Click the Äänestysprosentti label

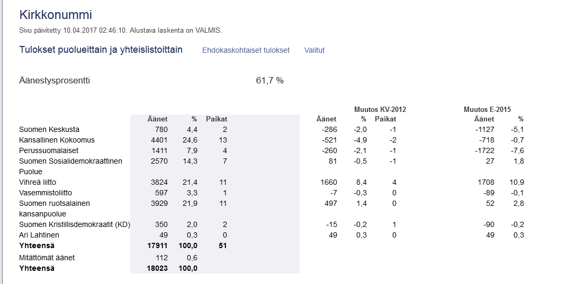[x=55, y=81]
